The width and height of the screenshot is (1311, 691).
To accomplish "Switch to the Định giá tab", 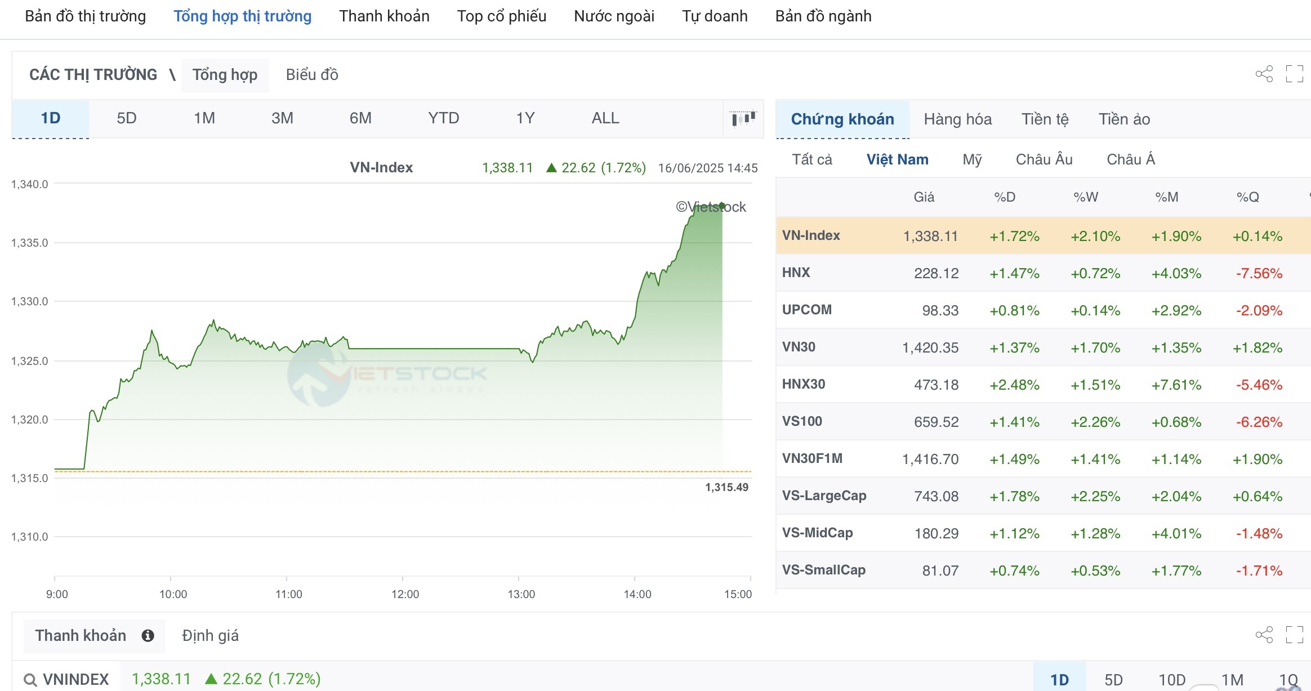I will tap(210, 636).
